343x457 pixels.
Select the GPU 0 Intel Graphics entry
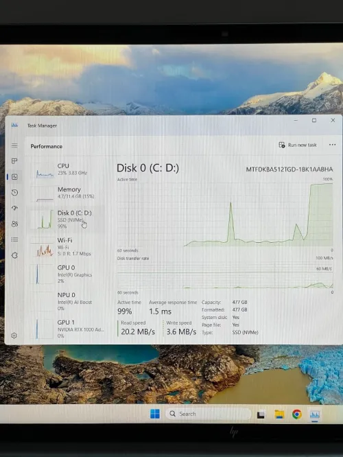67,274
